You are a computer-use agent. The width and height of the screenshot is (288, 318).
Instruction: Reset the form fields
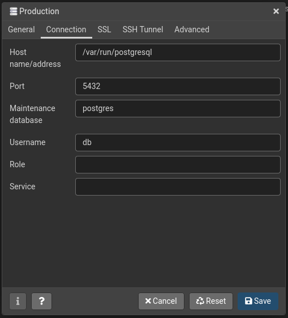tap(211, 301)
